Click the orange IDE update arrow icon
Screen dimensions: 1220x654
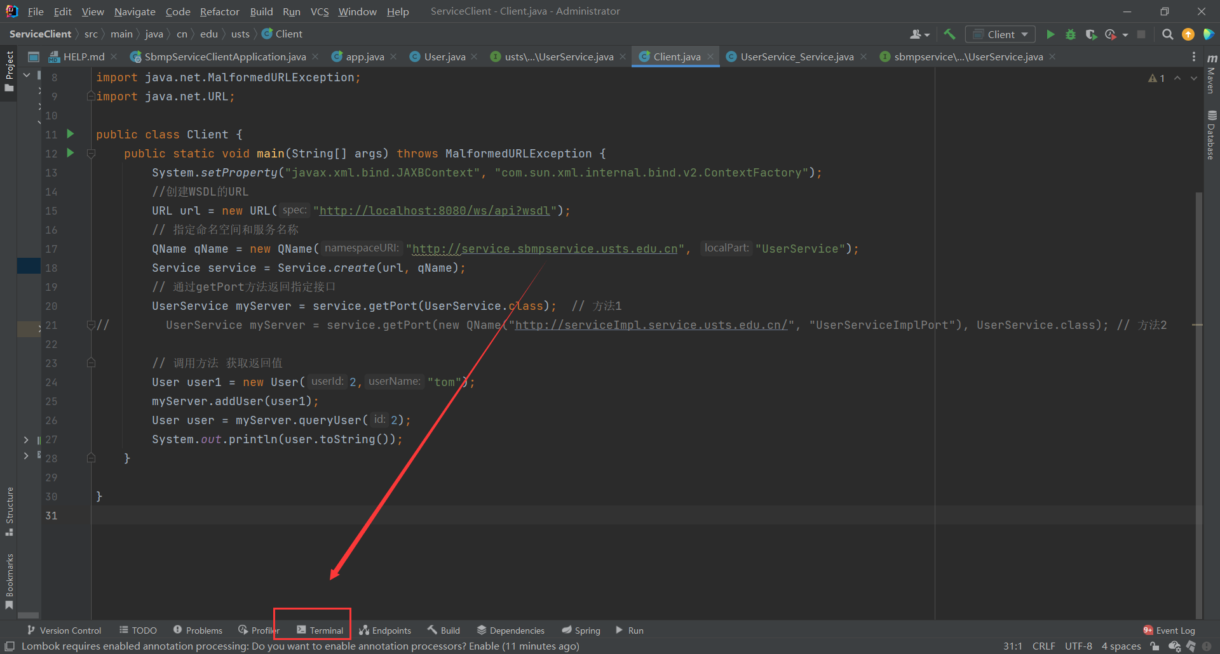(1188, 34)
